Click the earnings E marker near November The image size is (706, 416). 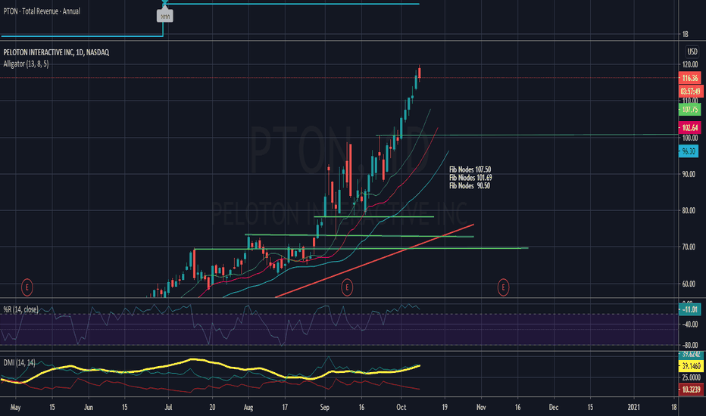(503, 287)
